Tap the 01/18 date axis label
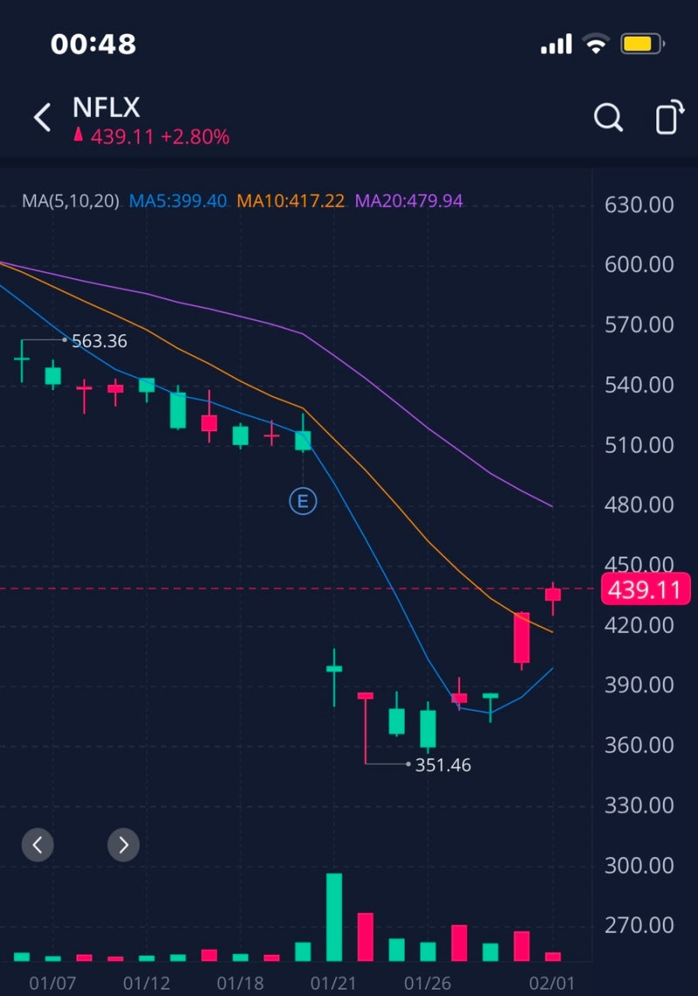This screenshot has width=698, height=996. point(240,983)
